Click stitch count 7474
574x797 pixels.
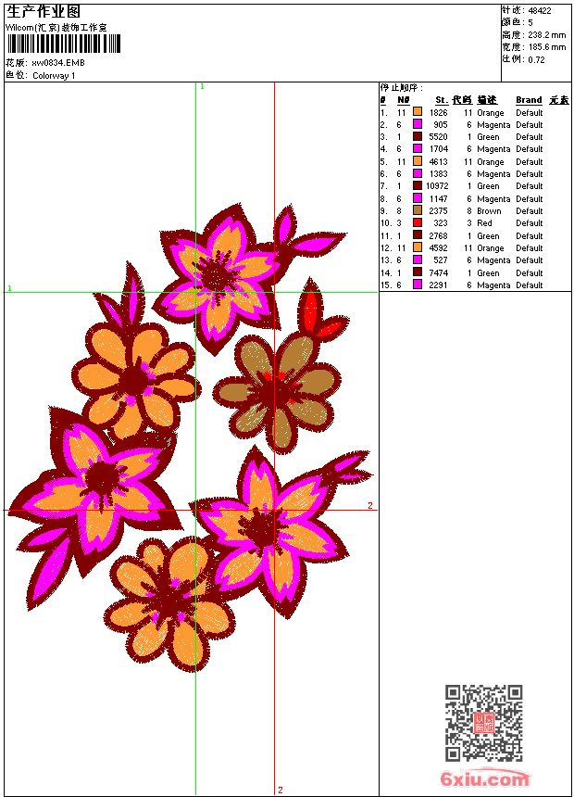coord(439,273)
